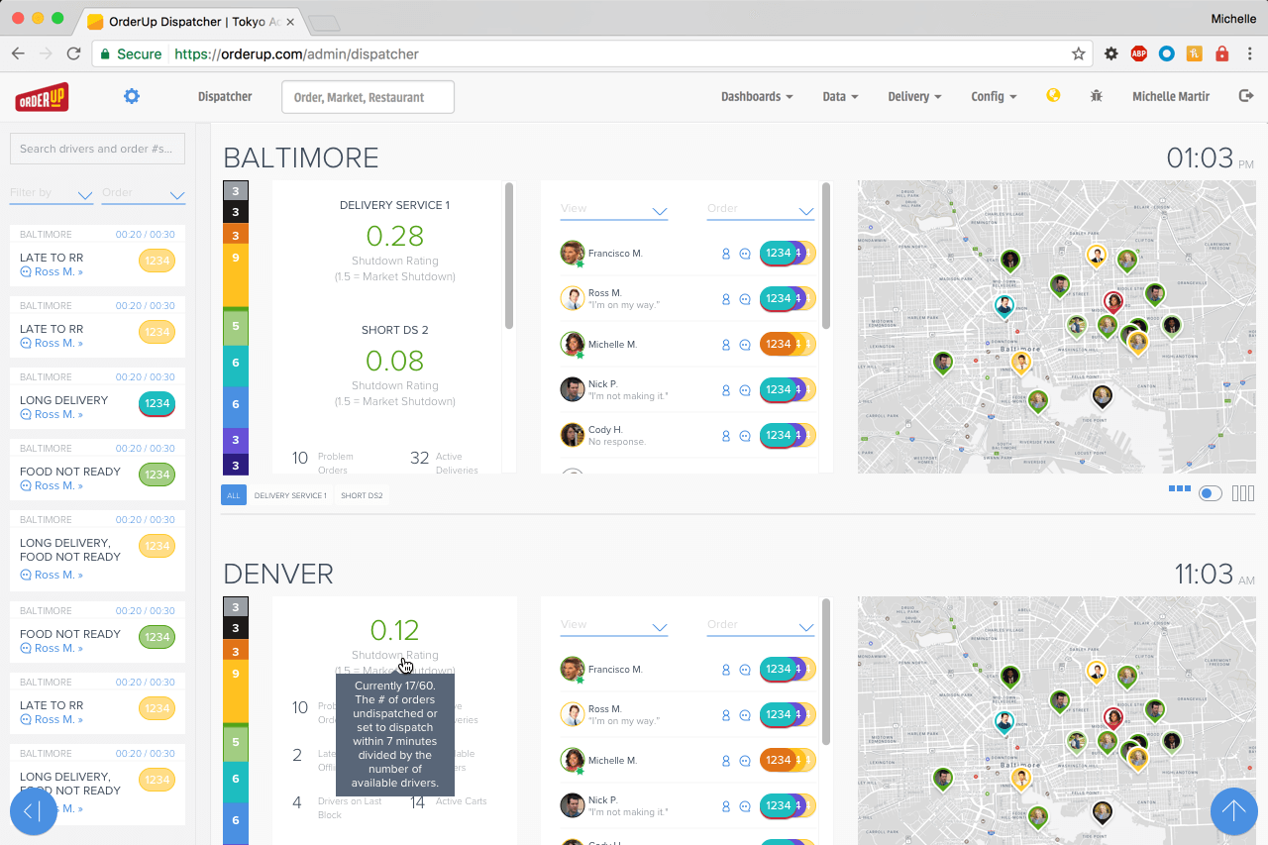Toggle the Baltimore layout switch

click(1211, 493)
